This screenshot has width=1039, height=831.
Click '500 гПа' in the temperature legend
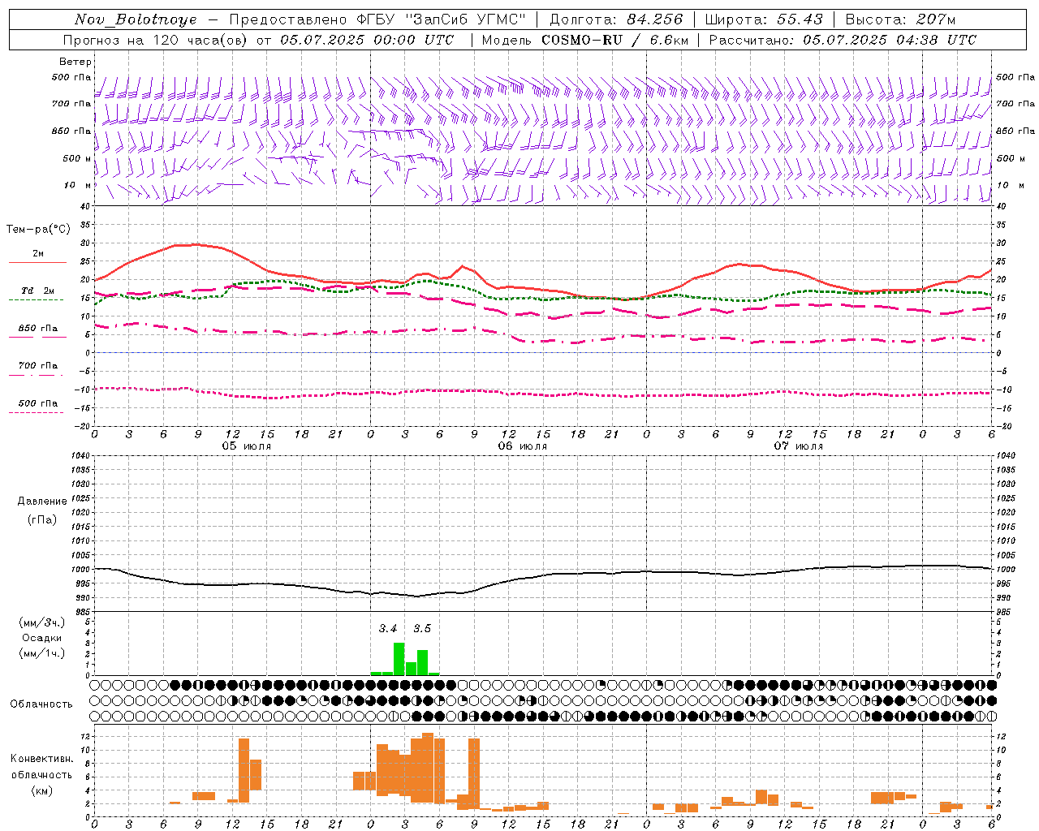(x=38, y=403)
